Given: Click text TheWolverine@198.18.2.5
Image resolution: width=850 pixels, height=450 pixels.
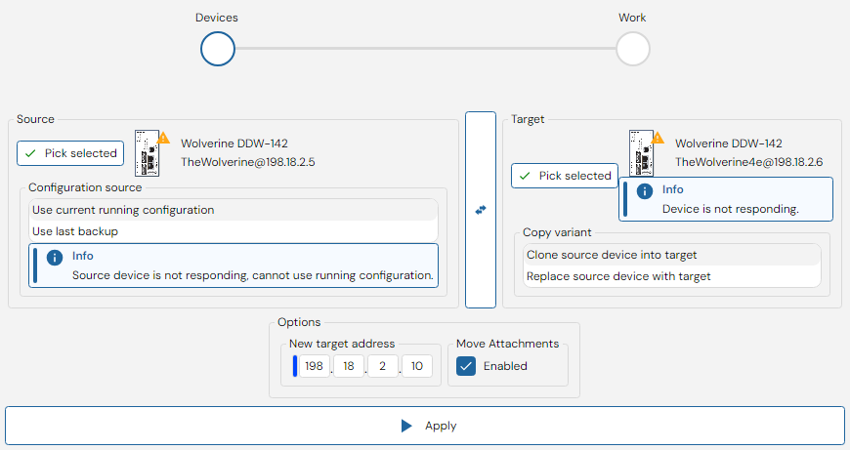Looking at the screenshot, I should click(248, 162).
